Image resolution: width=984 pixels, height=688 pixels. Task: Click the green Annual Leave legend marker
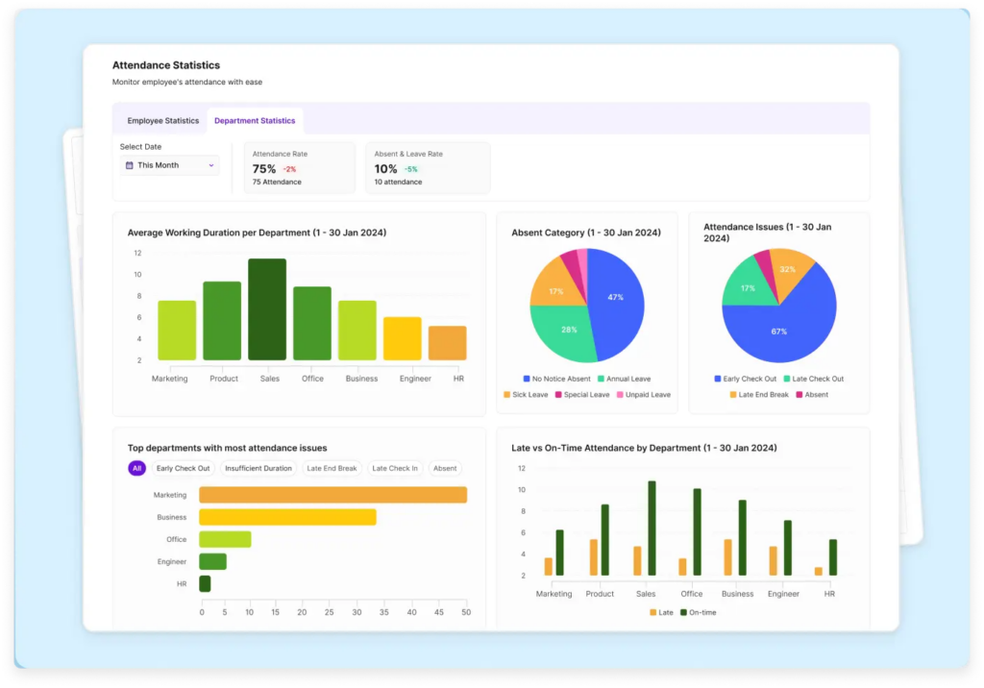601,379
